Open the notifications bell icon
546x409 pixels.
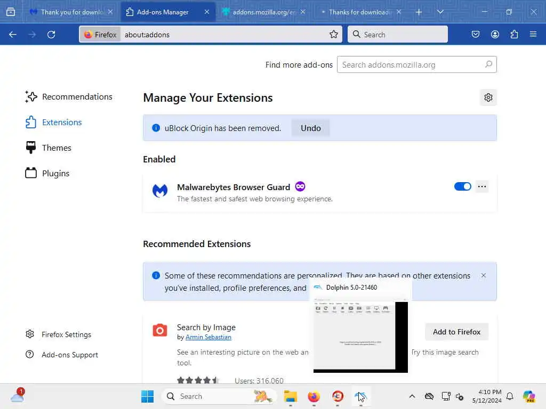pos(510,396)
